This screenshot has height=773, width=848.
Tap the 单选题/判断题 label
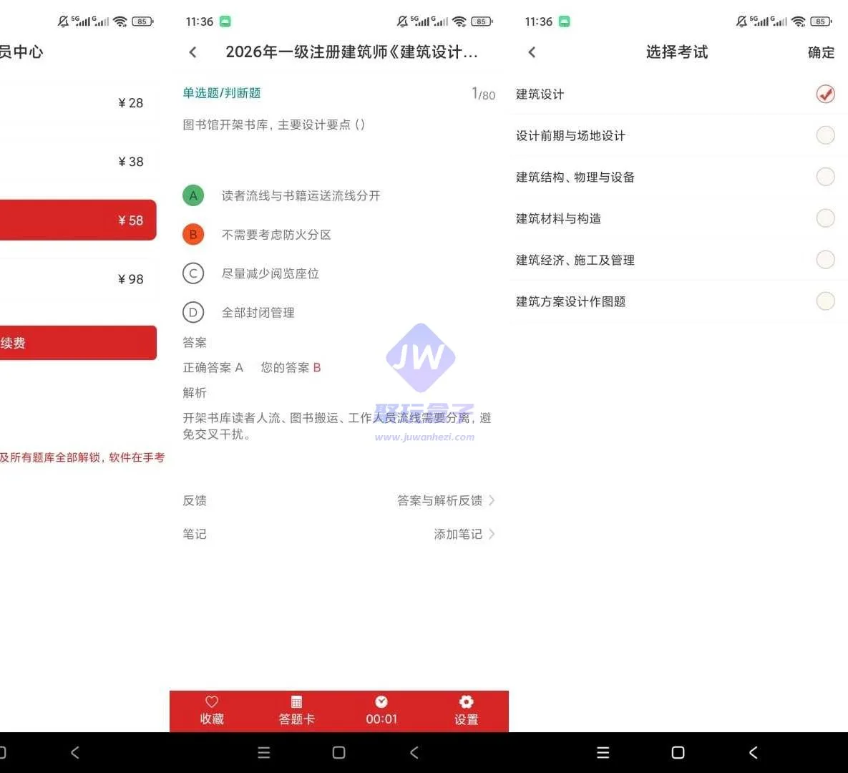tap(222, 93)
